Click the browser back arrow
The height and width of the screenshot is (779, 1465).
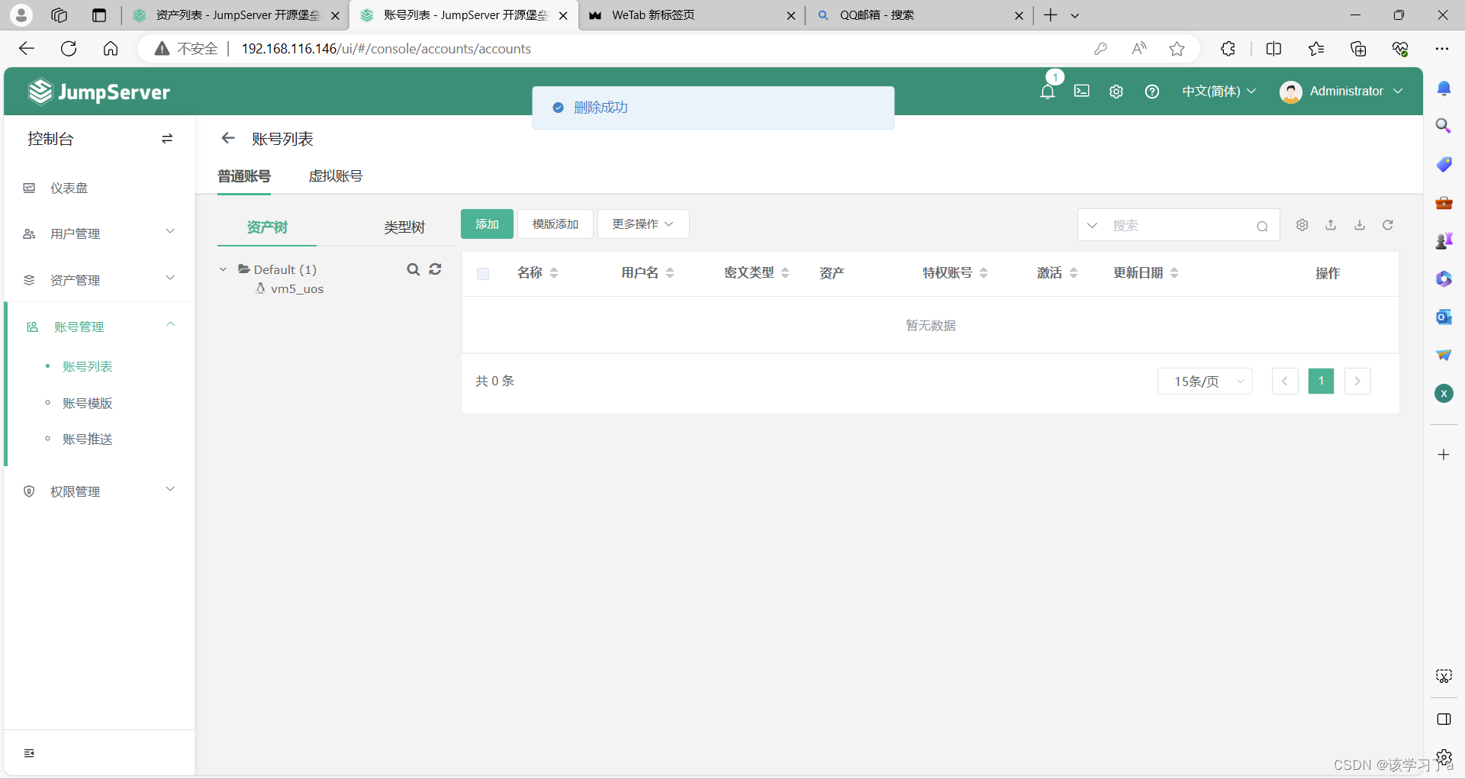click(27, 49)
